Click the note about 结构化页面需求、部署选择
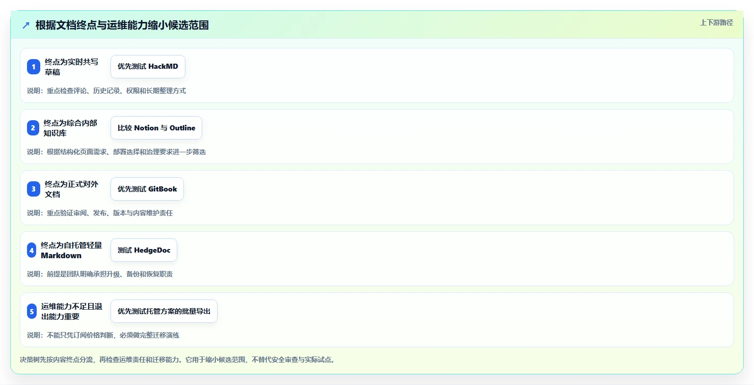The image size is (754, 385). [116, 152]
